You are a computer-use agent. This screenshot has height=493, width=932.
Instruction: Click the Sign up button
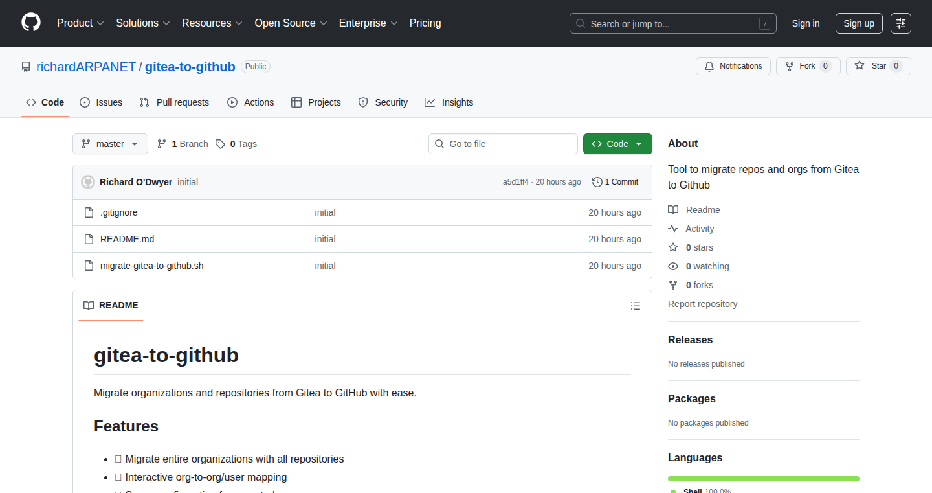click(859, 23)
